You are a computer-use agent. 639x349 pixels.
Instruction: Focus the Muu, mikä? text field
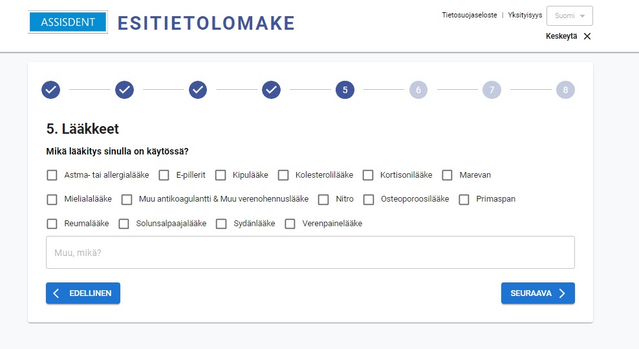[310, 253]
